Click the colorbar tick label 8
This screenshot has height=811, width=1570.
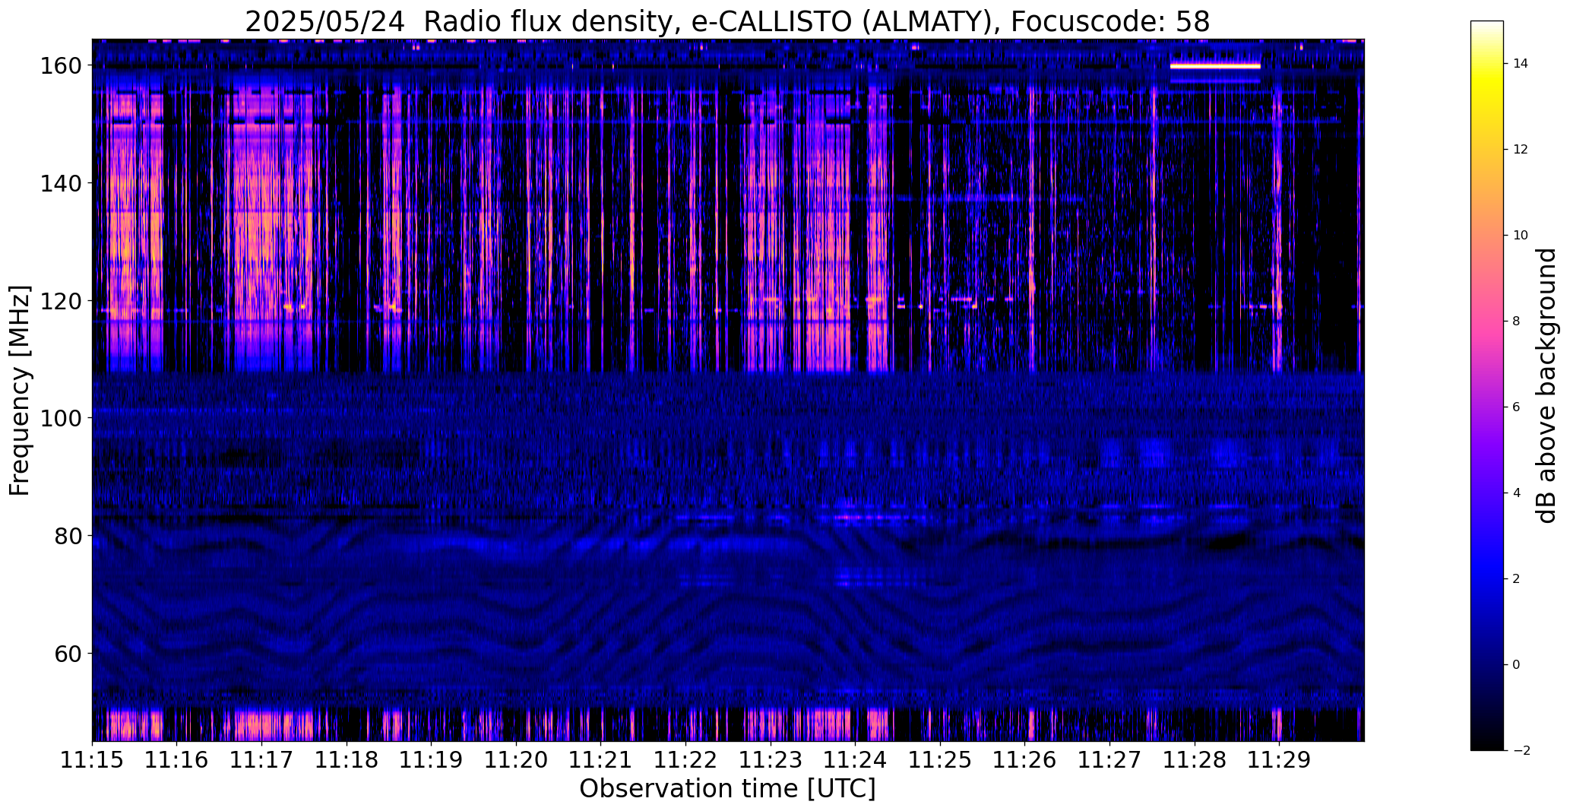(1516, 322)
